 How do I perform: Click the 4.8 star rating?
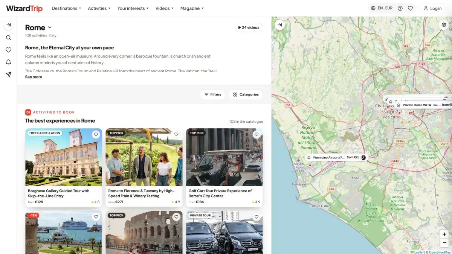click(x=95, y=202)
